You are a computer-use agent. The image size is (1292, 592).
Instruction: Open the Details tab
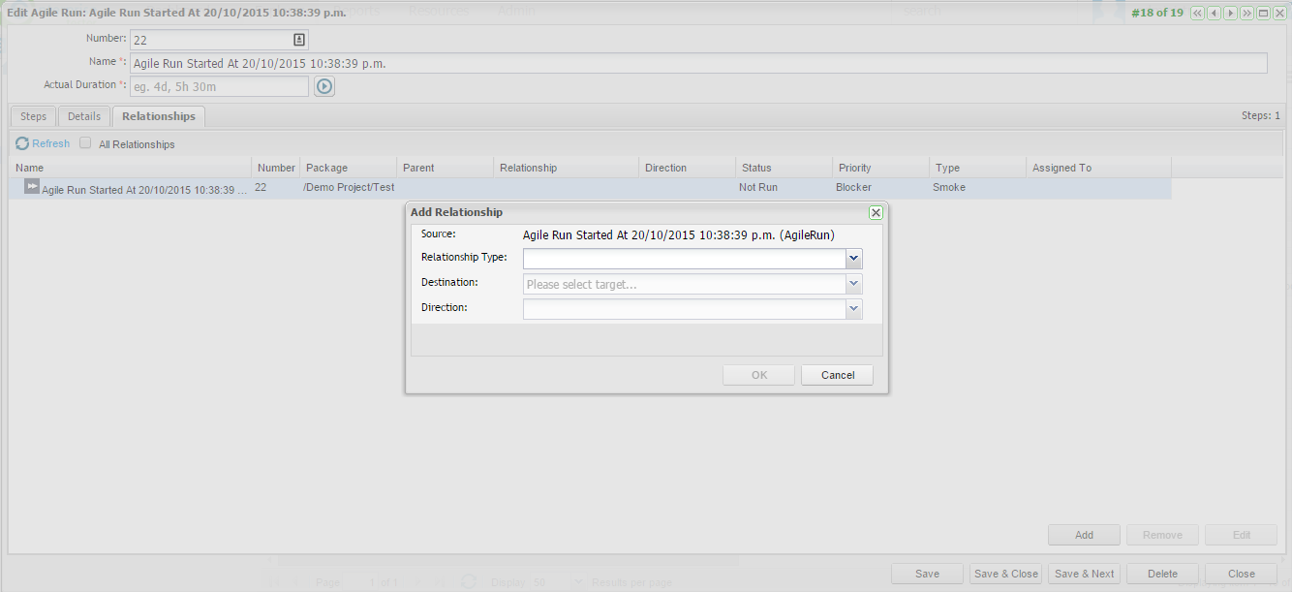pos(84,116)
